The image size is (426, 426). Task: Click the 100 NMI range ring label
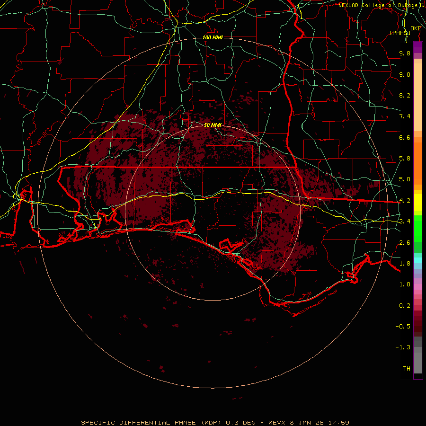pos(213,37)
